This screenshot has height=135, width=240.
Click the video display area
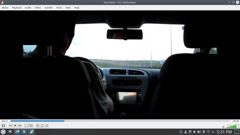[x=120, y=65]
